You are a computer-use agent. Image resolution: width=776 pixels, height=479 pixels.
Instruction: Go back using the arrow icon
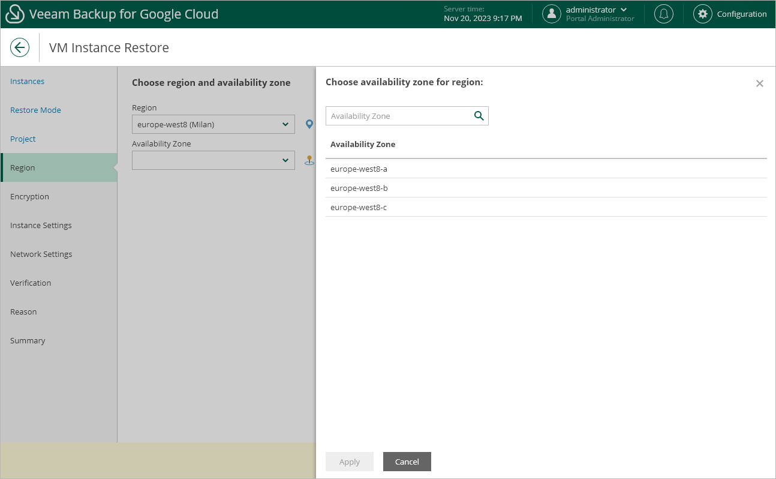coord(20,47)
